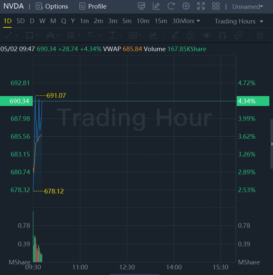
Task: Click the NVDA ticker symbol
Action: [14, 6]
